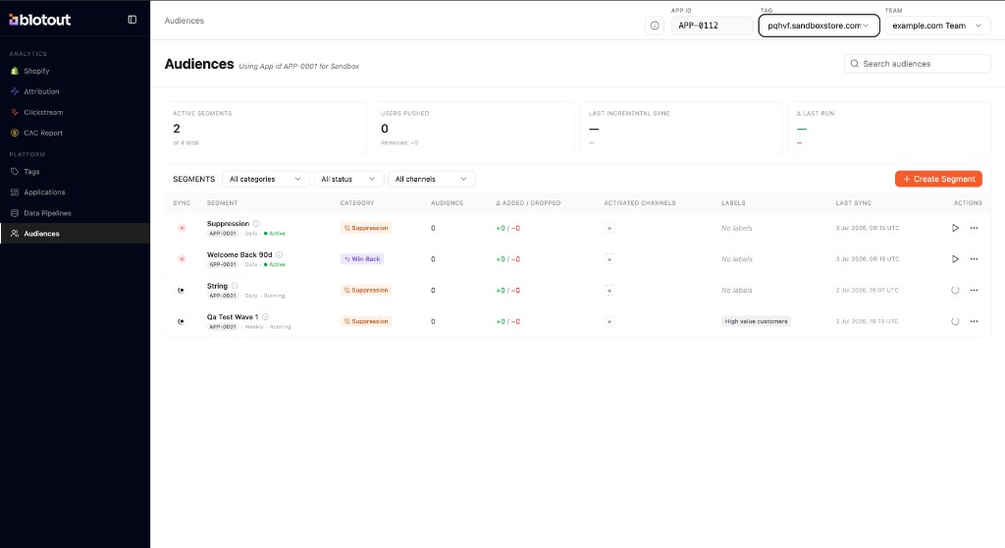Select Audiences in sidebar
This screenshot has width=1005, height=548.
75,234
